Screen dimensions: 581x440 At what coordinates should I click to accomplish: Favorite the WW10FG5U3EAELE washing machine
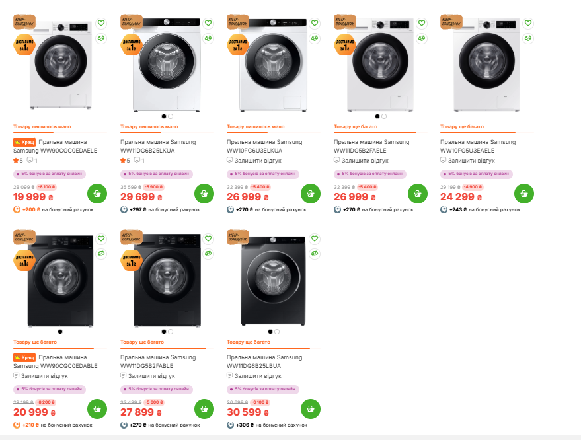point(528,22)
